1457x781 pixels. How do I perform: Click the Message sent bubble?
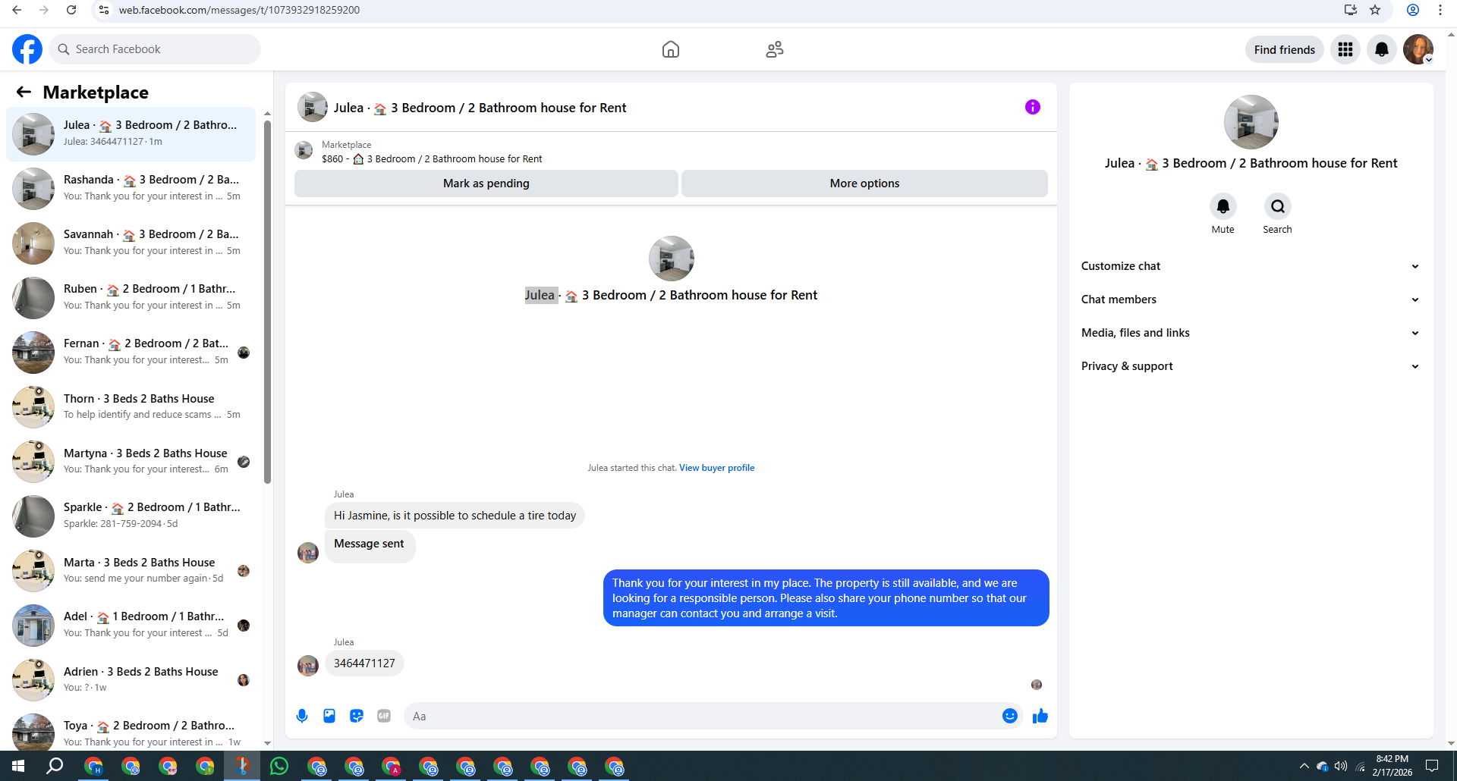(x=370, y=546)
